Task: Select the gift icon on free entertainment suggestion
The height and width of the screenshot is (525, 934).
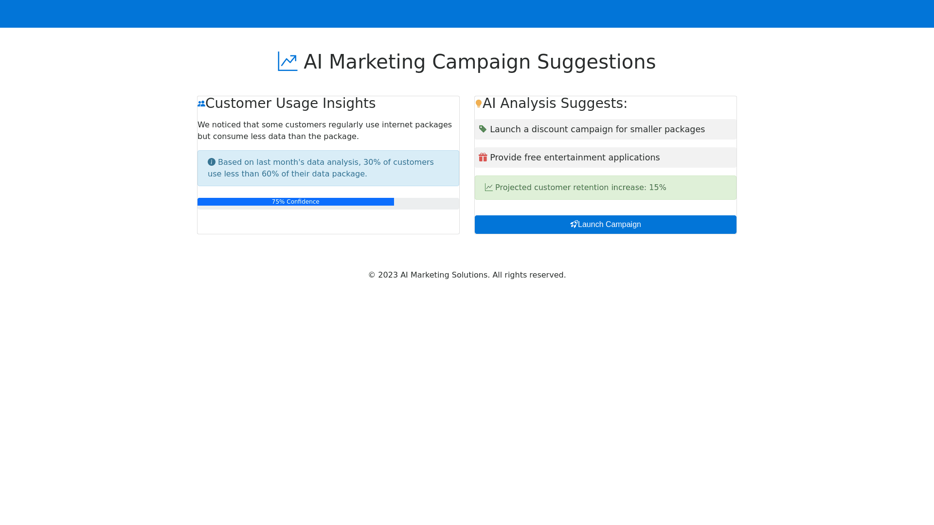Action: [x=483, y=157]
